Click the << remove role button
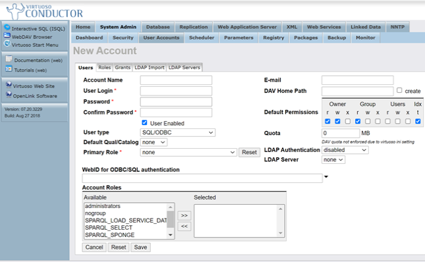This screenshot has height=262, width=425. pyautogui.click(x=184, y=226)
